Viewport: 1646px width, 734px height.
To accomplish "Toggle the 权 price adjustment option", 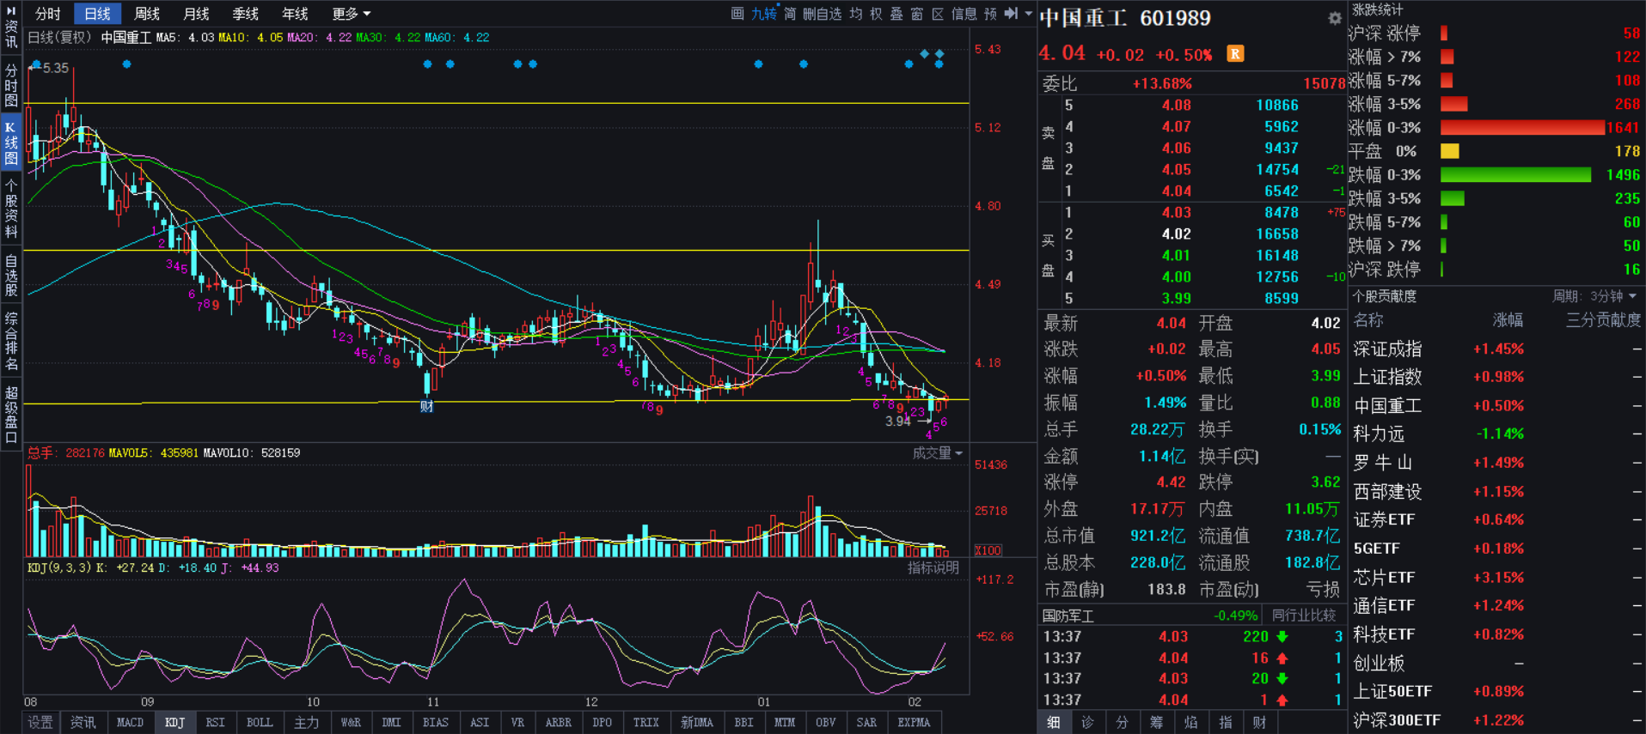I will coord(876,14).
